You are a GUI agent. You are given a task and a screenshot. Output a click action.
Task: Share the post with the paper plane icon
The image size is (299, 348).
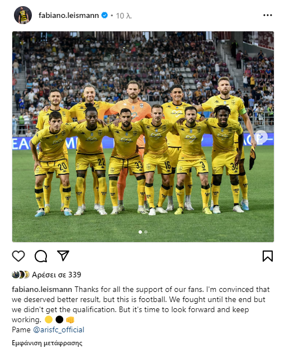point(63,256)
